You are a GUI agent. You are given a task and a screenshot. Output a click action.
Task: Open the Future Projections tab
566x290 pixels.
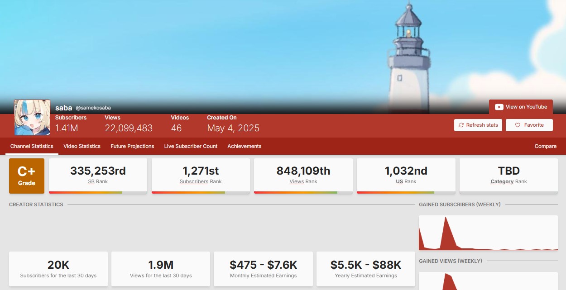pyautogui.click(x=132, y=146)
